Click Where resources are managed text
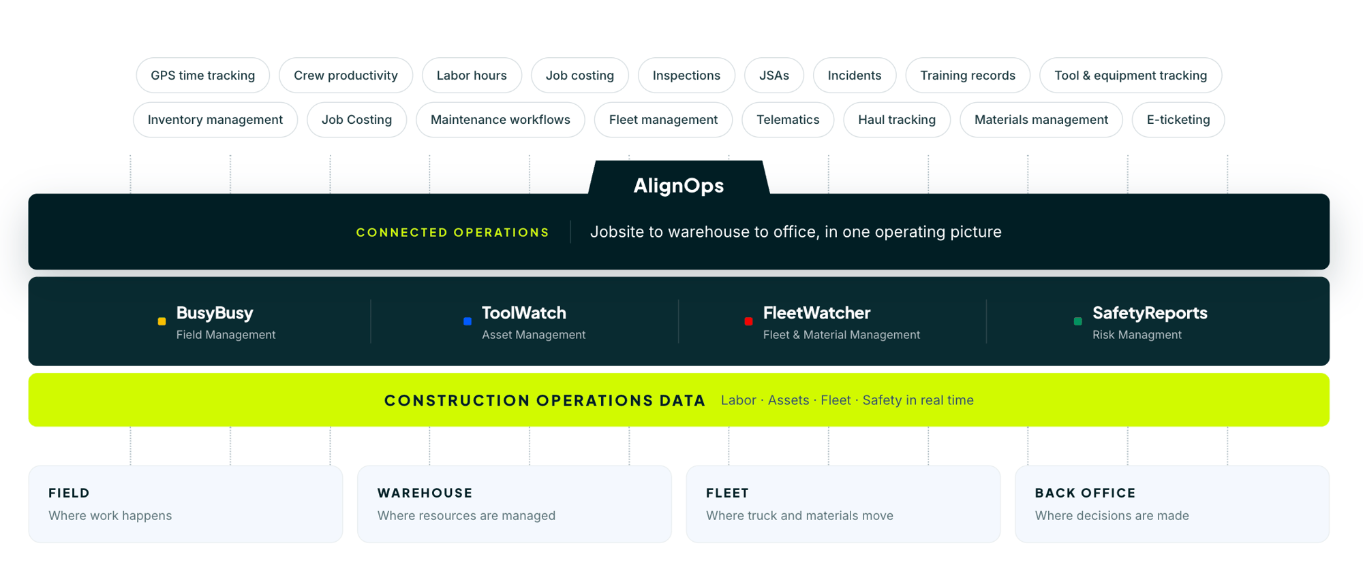 pyautogui.click(x=466, y=516)
